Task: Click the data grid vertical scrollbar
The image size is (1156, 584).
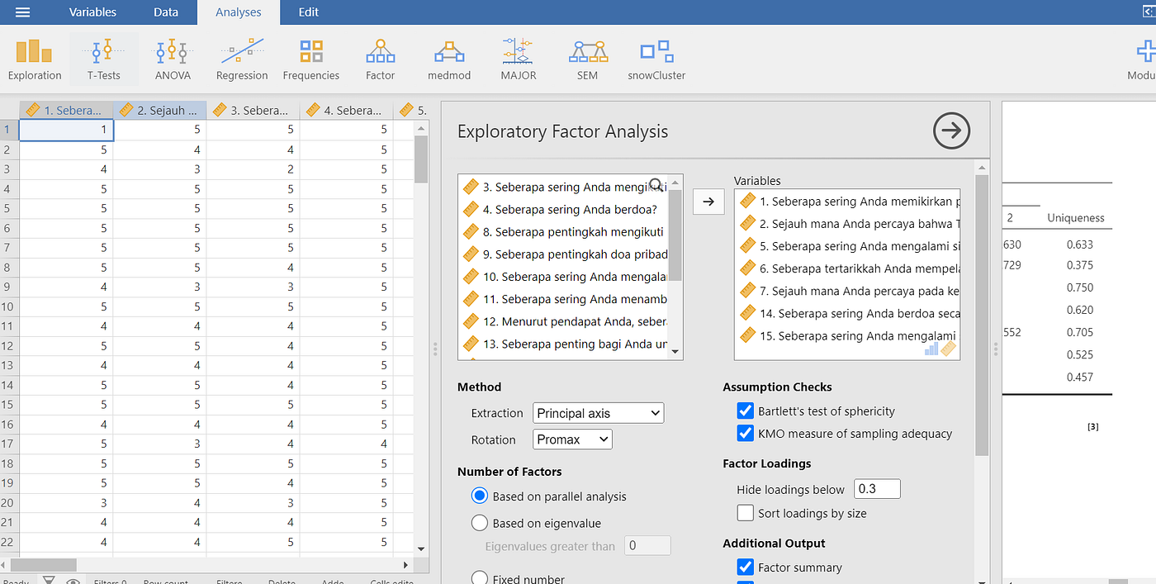Action: (x=421, y=160)
